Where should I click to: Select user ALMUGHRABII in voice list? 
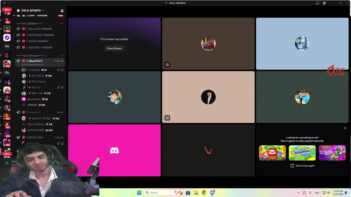[x=43, y=130]
